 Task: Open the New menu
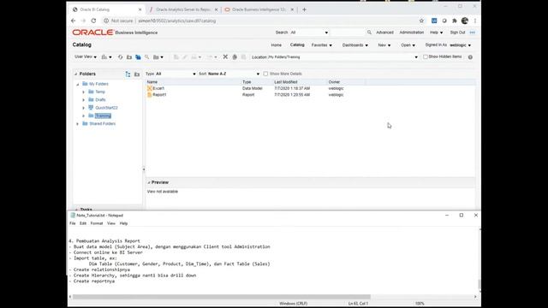(x=384, y=45)
